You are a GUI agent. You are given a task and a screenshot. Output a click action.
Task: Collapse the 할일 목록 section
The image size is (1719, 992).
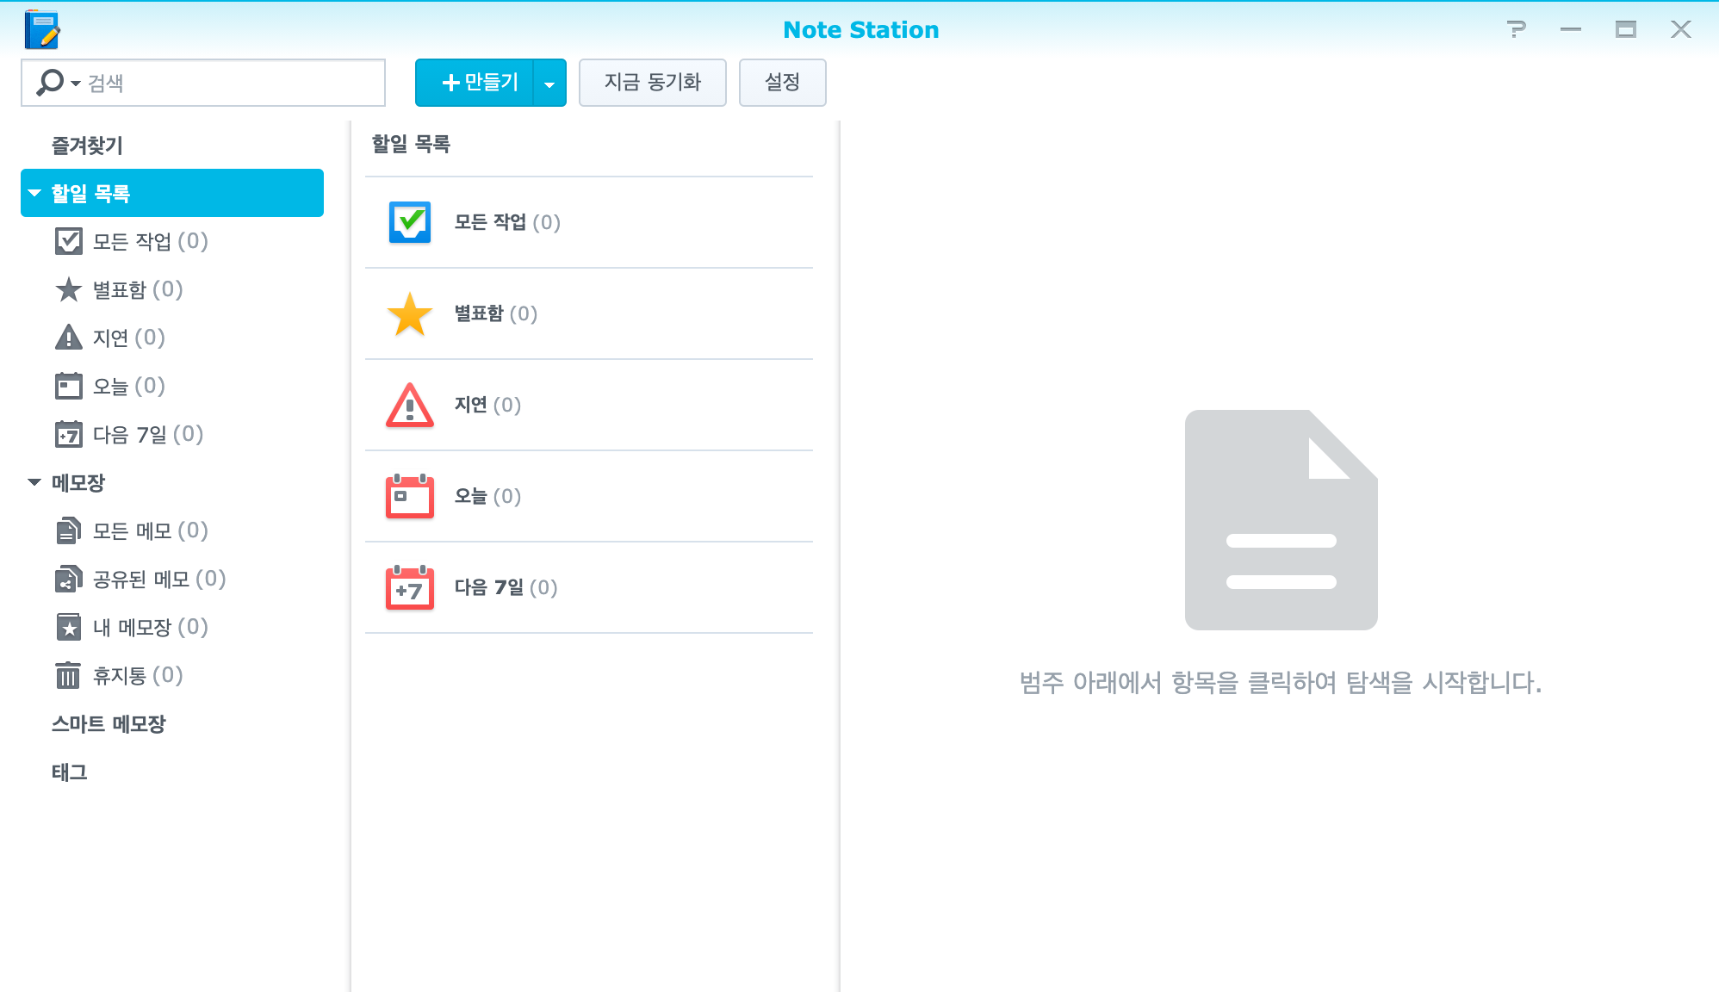point(34,193)
